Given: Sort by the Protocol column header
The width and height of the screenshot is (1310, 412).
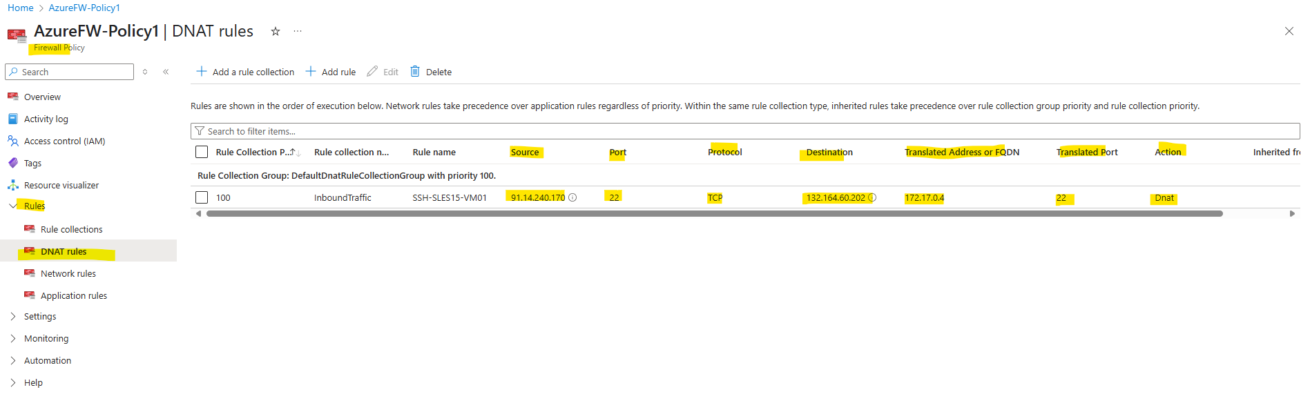Looking at the screenshot, I should point(725,152).
